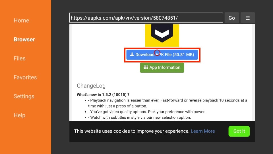Open Files from the sidebar
The width and height of the screenshot is (273, 154).
19,58
